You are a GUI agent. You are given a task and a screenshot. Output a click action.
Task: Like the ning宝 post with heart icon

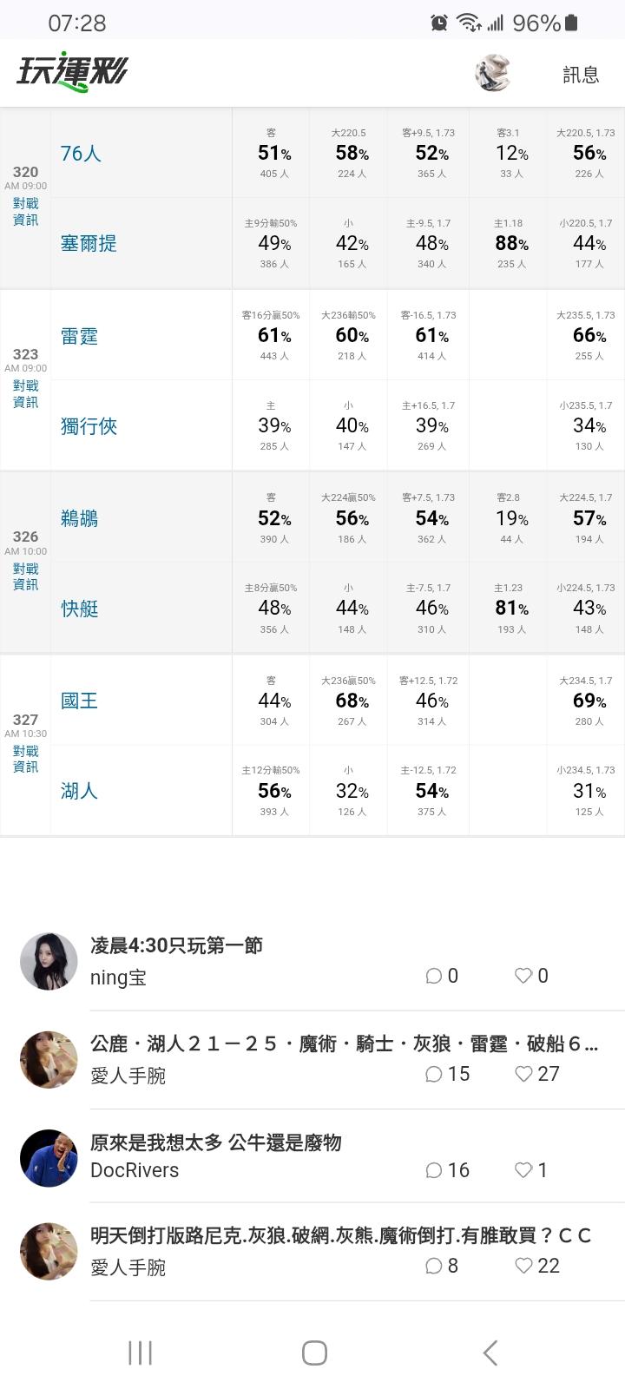pyautogui.click(x=523, y=976)
